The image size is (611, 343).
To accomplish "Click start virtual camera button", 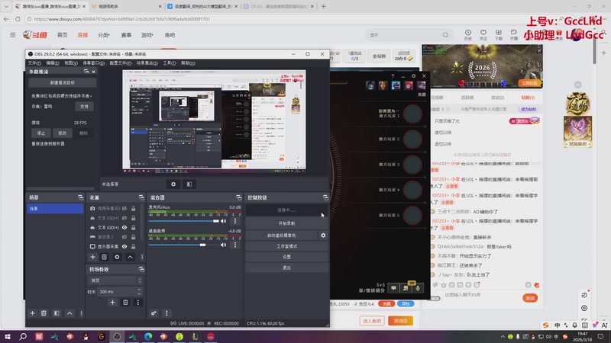I will coord(282,236).
